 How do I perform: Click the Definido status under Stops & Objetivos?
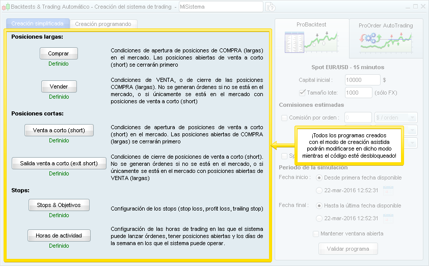point(59,215)
